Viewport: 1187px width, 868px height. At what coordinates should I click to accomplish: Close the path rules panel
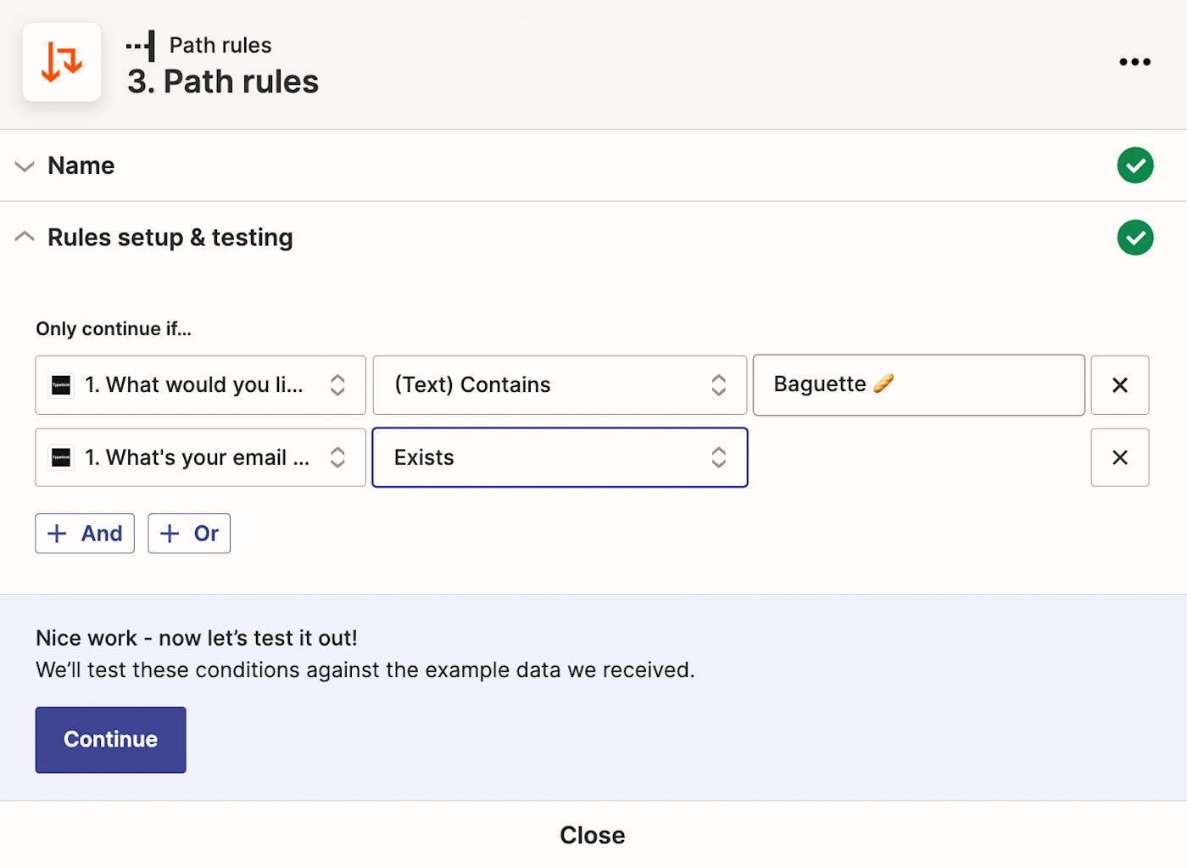tap(592, 835)
